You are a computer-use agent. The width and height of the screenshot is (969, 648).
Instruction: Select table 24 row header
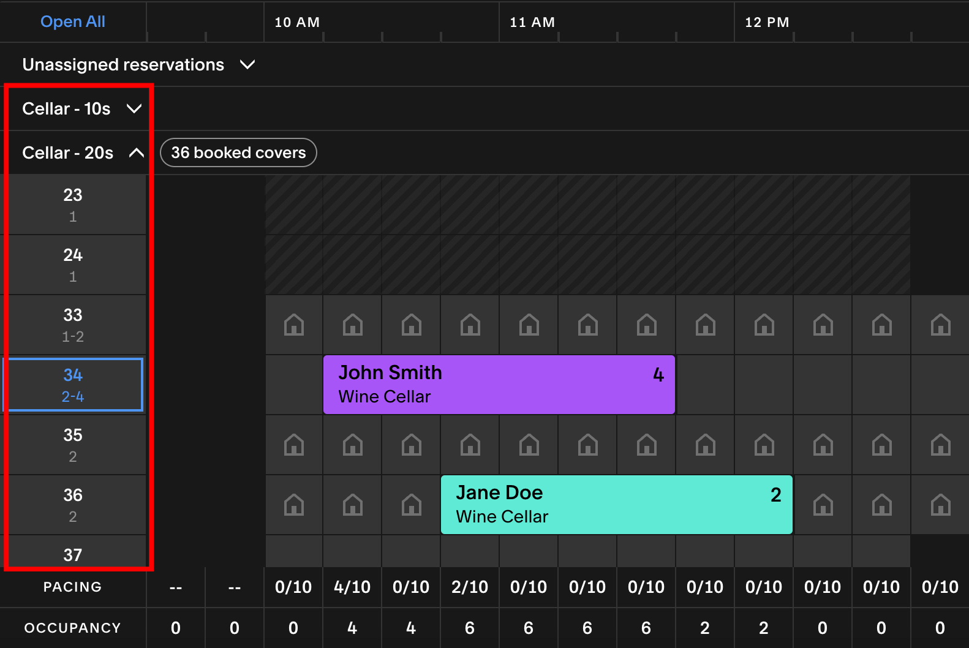click(73, 265)
